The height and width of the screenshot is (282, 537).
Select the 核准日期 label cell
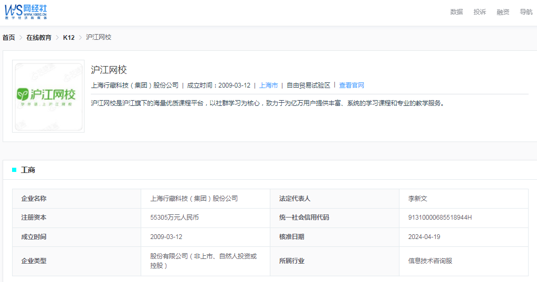(x=334, y=237)
